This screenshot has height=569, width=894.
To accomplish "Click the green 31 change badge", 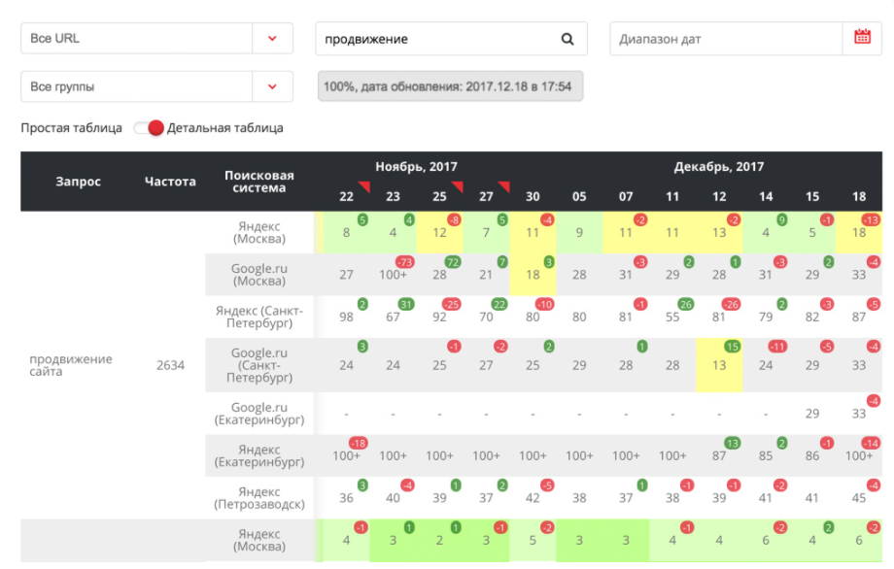I will pos(406,304).
